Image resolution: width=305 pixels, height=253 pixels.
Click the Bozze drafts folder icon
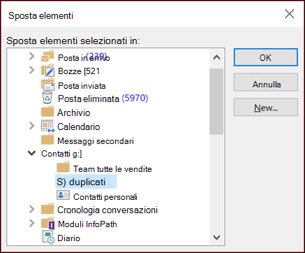[x=48, y=71]
